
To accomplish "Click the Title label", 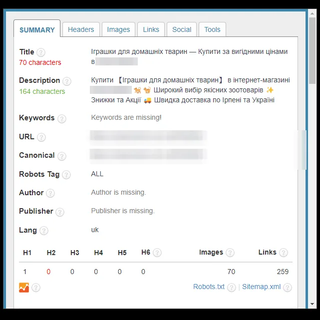I will [26, 52].
